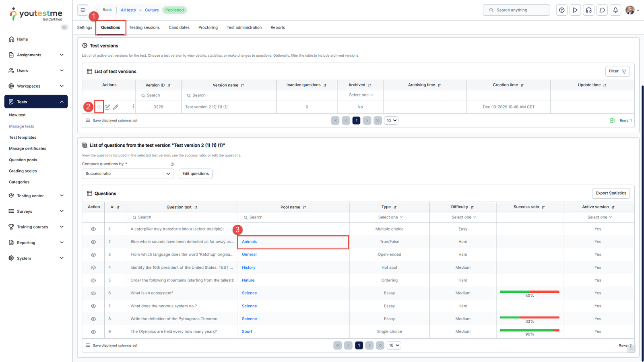Collapse the sidebar with double-chevron icon
Viewport: 644px width, 362px height.
[64, 27]
